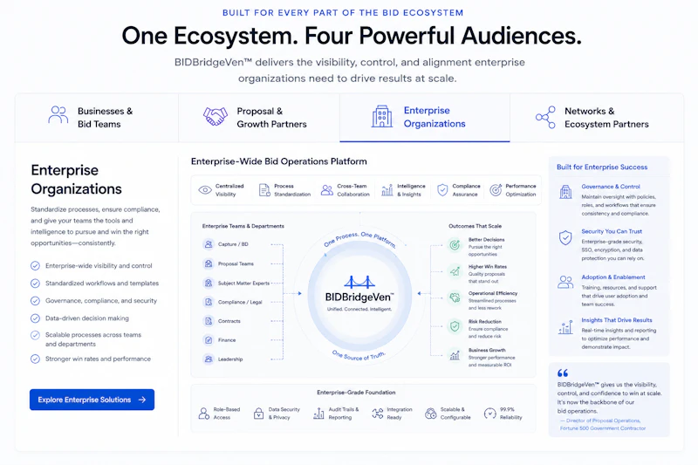Click the Compliance Assurance shield icon
Screen dimensions: 698x465
[442, 190]
